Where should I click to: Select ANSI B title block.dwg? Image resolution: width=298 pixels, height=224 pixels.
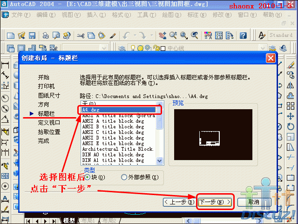coord(119,126)
